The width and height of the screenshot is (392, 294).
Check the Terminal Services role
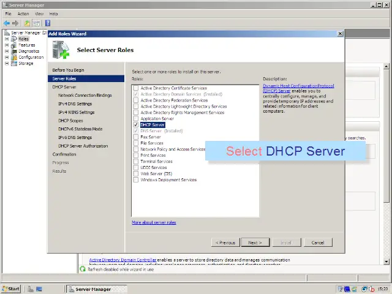coord(136,161)
